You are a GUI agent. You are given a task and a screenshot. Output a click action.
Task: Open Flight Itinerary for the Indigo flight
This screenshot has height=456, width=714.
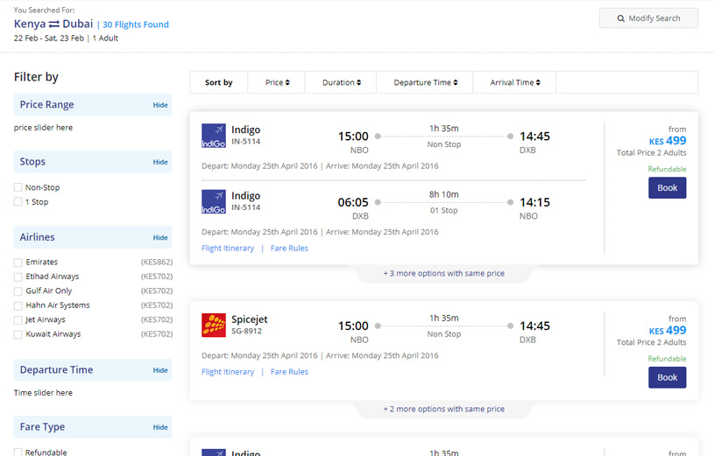tap(228, 248)
